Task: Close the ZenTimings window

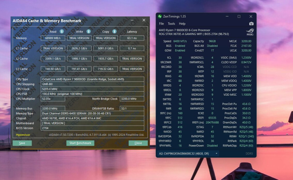Action: pyautogui.click(x=251, y=16)
